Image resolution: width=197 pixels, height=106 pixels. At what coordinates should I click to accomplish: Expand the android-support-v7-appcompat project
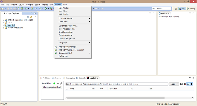[3, 20]
